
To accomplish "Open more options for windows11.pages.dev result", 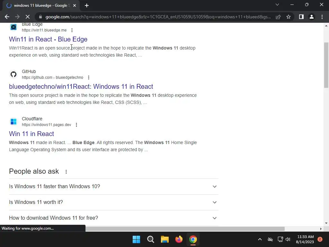I will (x=76, y=125).
